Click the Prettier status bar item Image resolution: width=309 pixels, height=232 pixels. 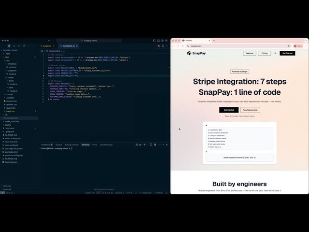click(x=158, y=193)
